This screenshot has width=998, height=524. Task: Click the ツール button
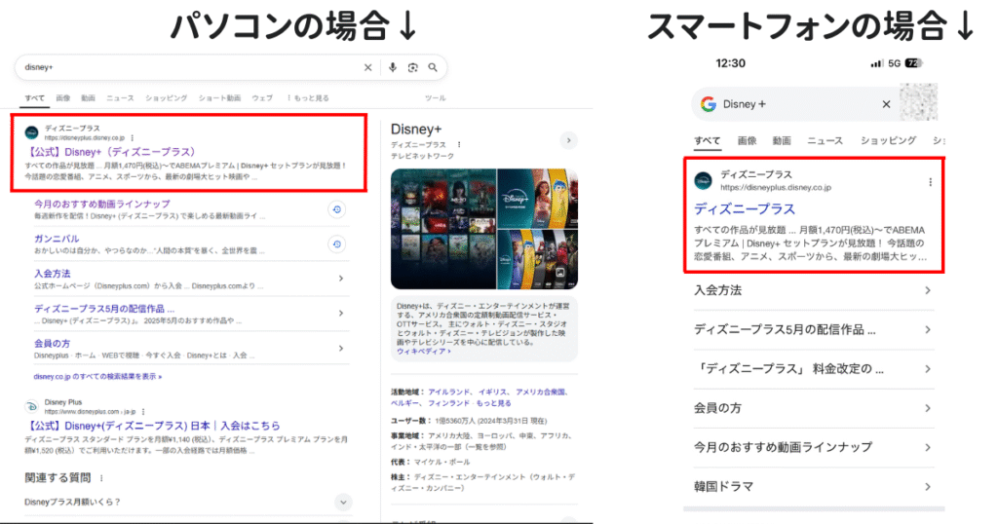(x=436, y=98)
